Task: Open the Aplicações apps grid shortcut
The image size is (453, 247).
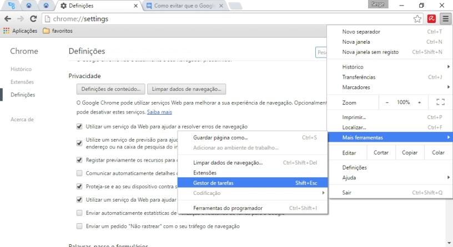Action: (20, 31)
